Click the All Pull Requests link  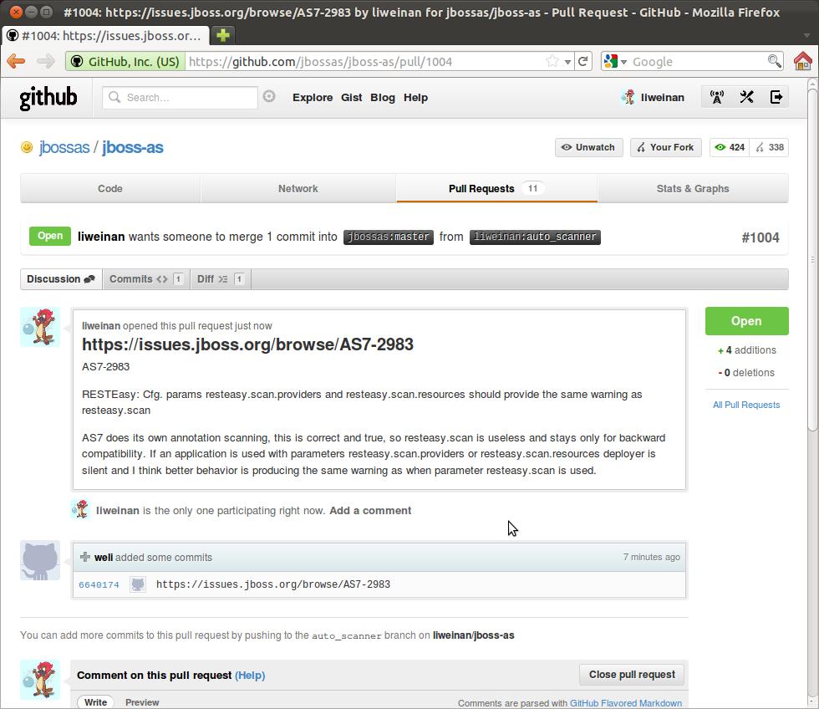pyautogui.click(x=745, y=405)
